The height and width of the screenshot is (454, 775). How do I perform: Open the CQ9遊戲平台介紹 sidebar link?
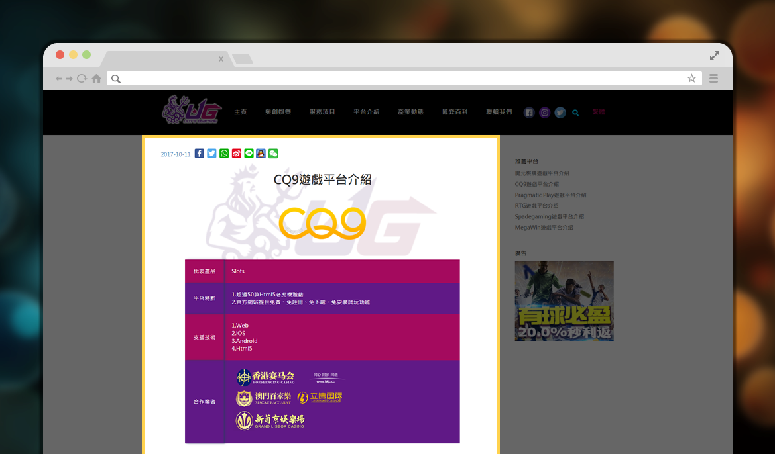pyautogui.click(x=537, y=184)
